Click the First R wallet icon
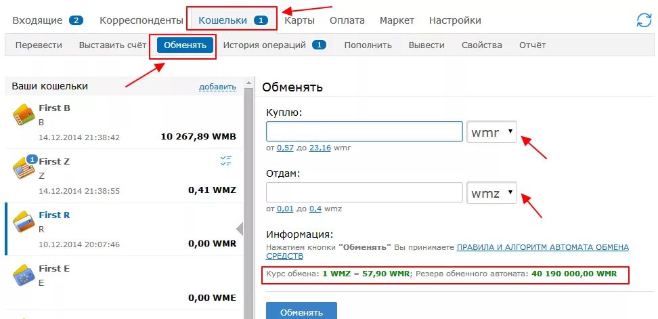 point(24,221)
